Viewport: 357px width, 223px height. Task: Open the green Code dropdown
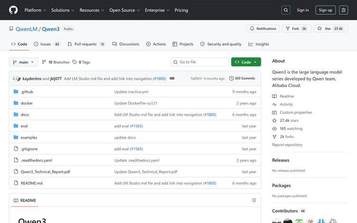tap(246, 62)
